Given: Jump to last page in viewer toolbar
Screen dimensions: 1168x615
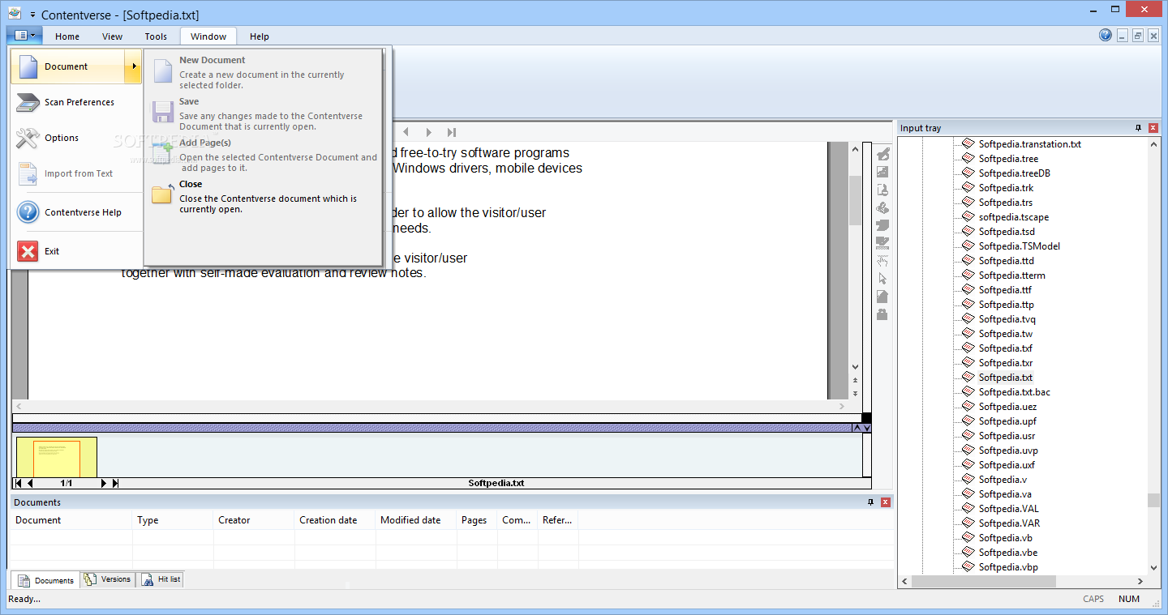Looking at the screenshot, I should coord(452,132).
